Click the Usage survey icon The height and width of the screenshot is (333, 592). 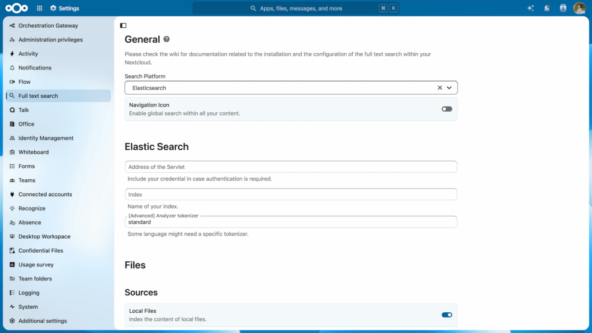click(12, 265)
